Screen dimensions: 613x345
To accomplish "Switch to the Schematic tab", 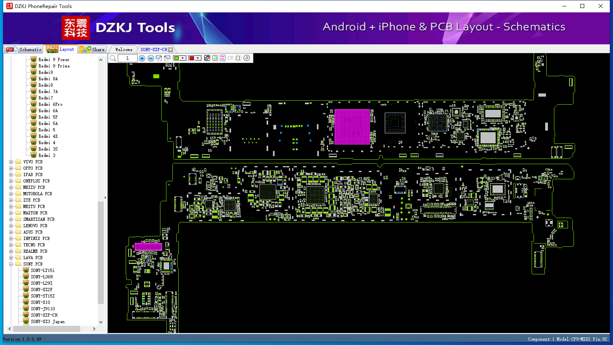I will tap(24, 50).
